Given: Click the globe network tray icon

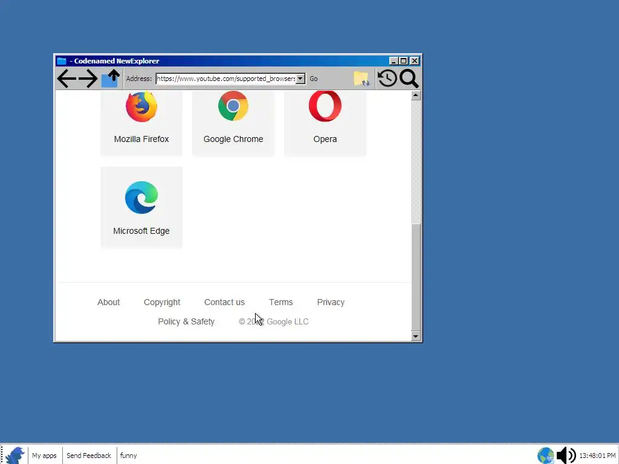Looking at the screenshot, I should pos(546,456).
